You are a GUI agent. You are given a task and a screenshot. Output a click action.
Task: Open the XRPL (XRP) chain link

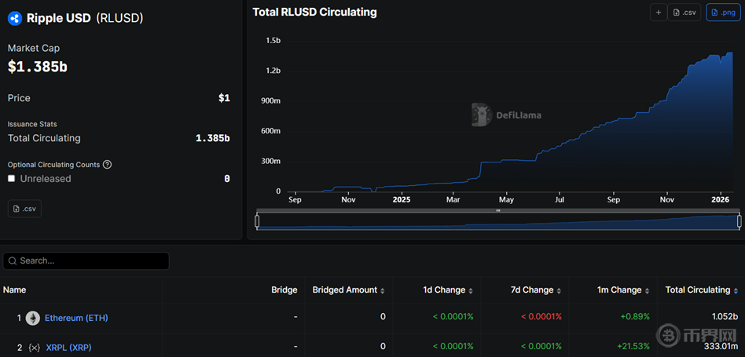tap(69, 348)
